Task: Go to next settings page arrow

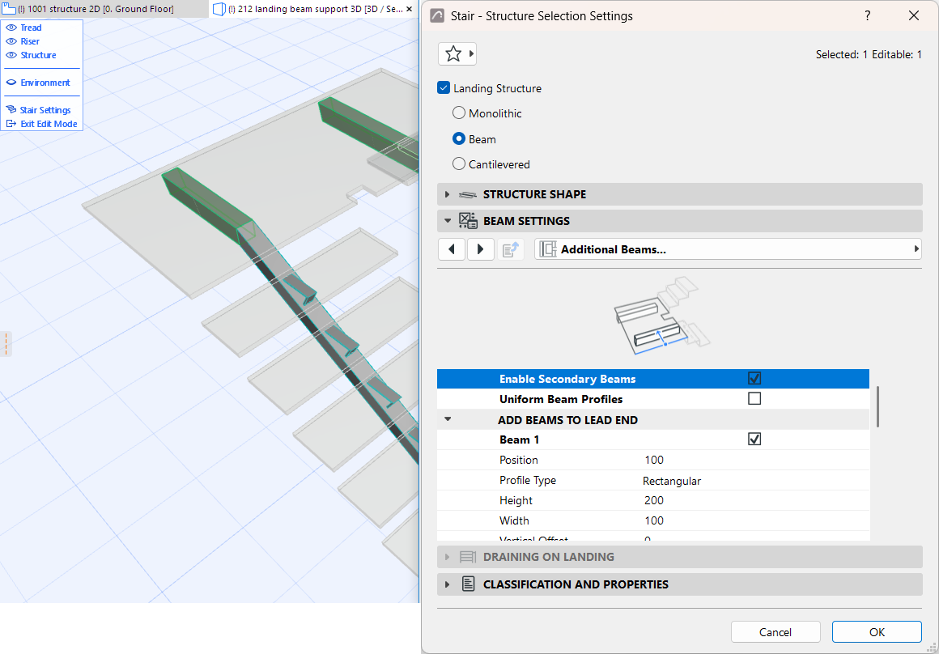Action: (480, 249)
